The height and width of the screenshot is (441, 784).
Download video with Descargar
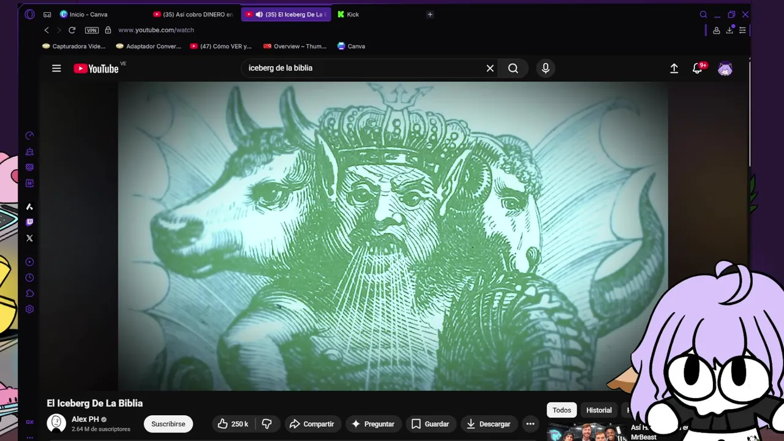point(489,424)
